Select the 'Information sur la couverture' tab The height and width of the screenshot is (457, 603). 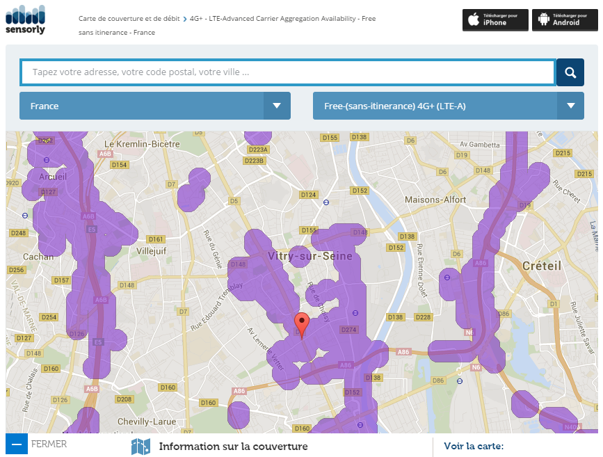(x=233, y=447)
